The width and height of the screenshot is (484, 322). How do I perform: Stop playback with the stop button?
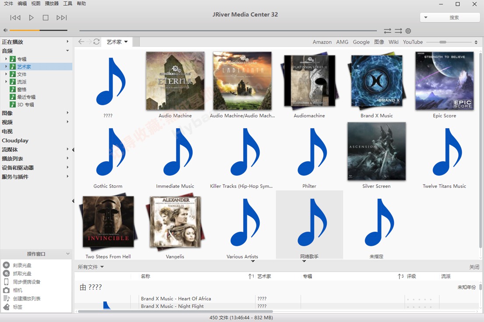46,17
